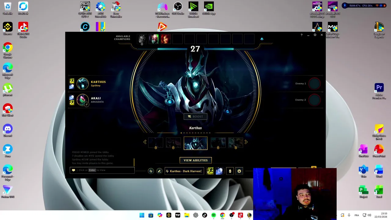
Task: Pick the second champion portrait on the bench
Action: 154,39
